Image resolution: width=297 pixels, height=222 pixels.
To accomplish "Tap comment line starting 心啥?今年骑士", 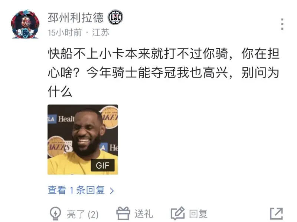I will (x=164, y=73).
